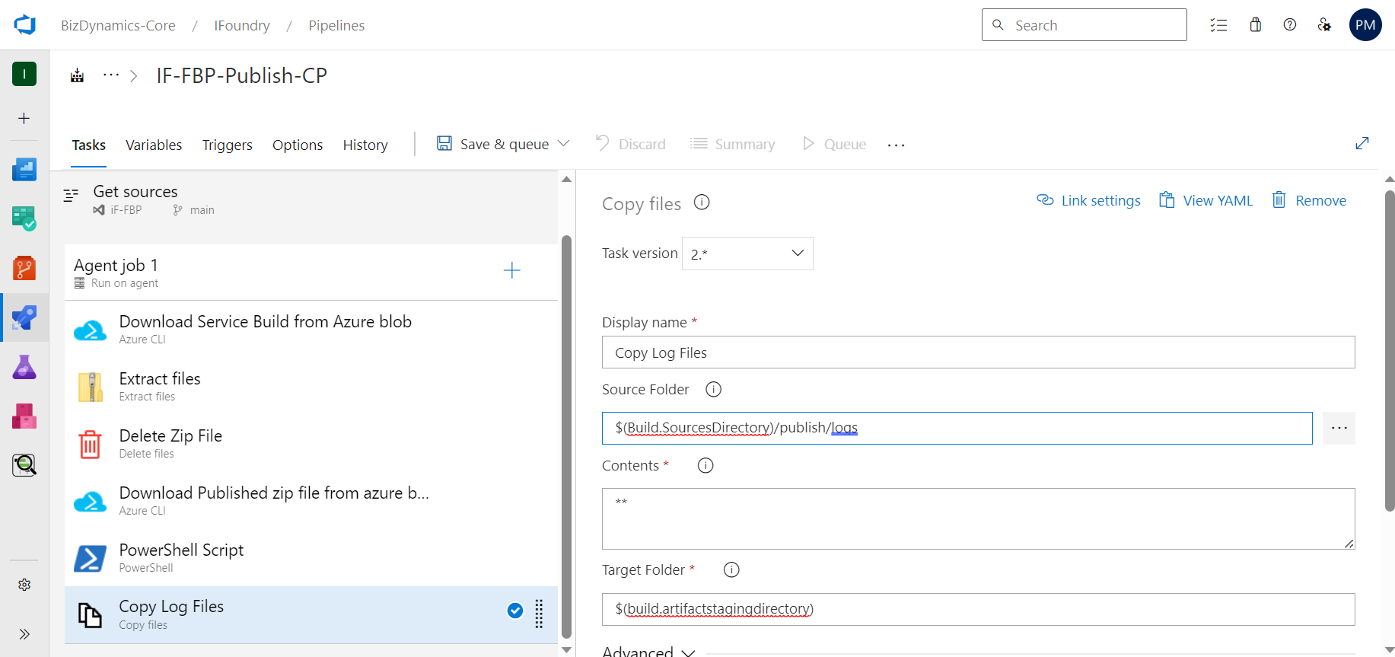Switch to the Tasks tab

click(89, 145)
